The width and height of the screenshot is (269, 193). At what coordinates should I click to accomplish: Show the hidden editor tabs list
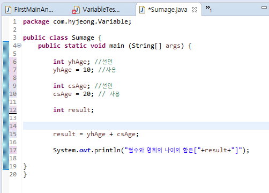pos(208,8)
